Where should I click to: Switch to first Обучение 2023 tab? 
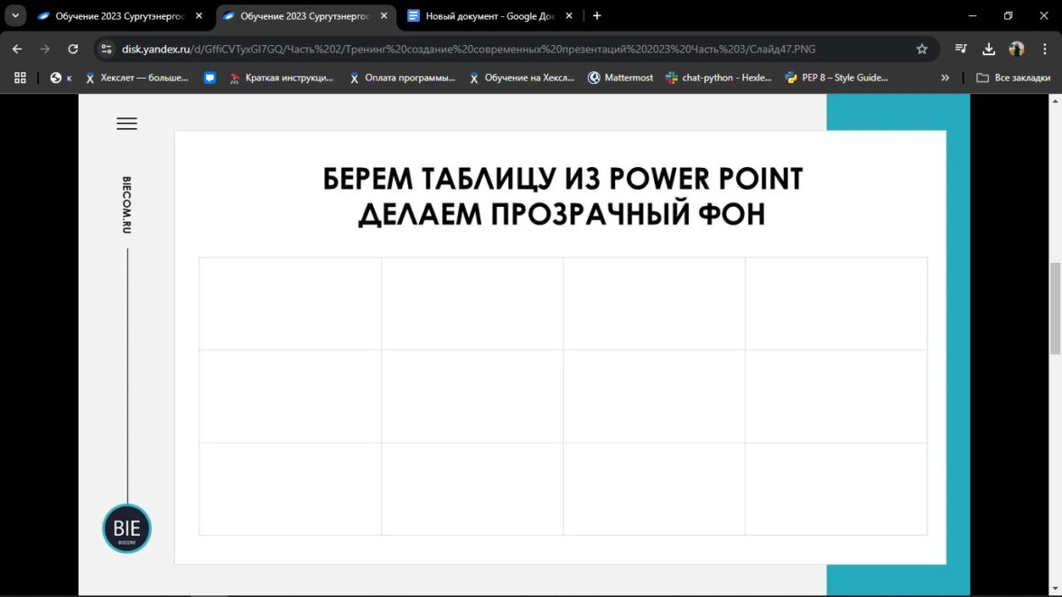coord(121,15)
